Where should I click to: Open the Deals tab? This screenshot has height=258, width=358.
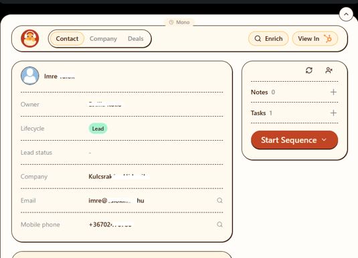tap(136, 39)
